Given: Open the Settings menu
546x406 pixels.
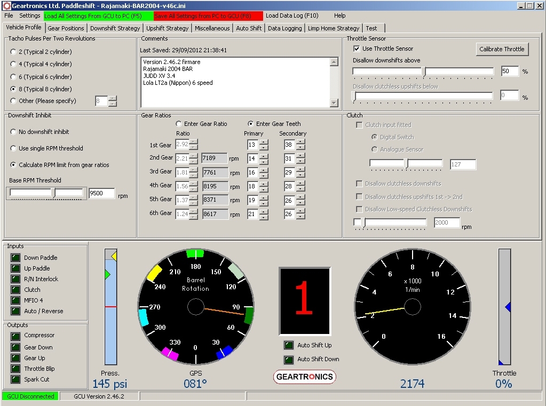Looking at the screenshot, I should (x=30, y=15).
